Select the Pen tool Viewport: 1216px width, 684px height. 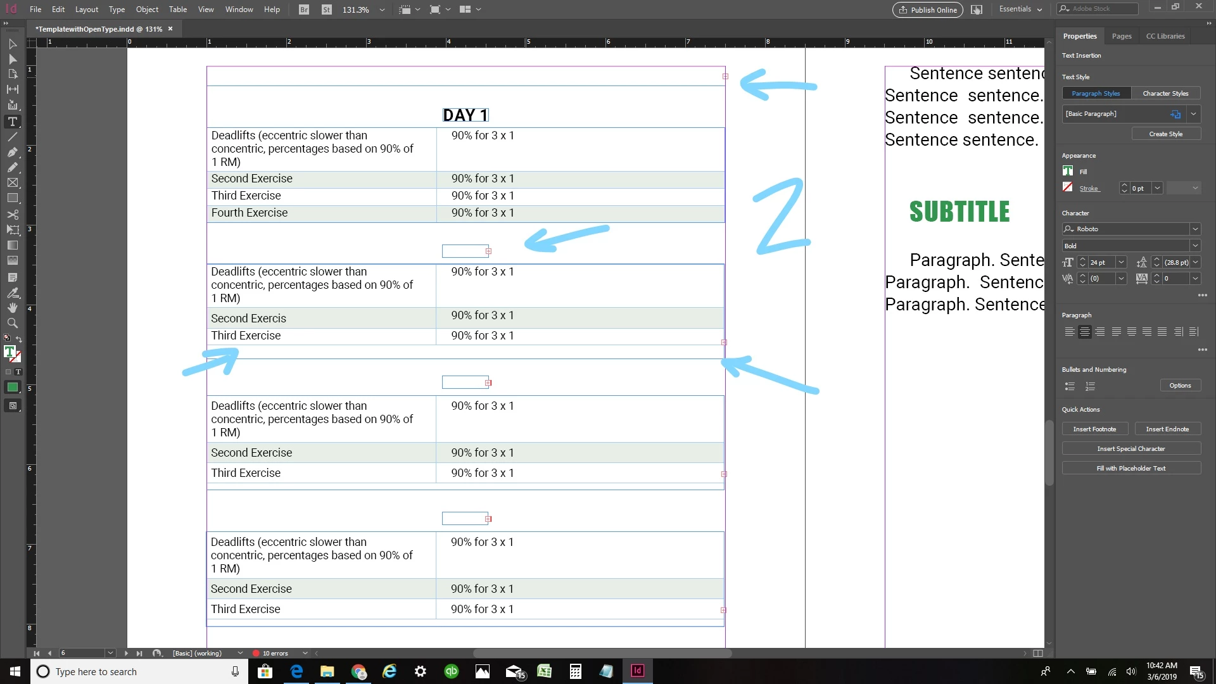12,153
